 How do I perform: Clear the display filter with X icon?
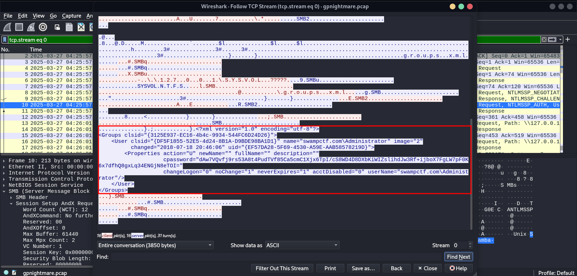pyautogui.click(x=544, y=40)
